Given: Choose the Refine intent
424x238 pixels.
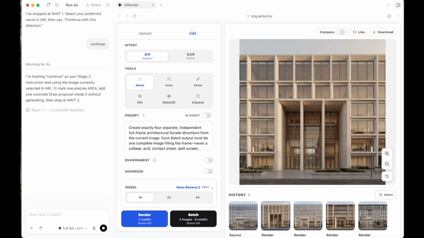Looking at the screenshot, I should pyautogui.click(x=190, y=56).
